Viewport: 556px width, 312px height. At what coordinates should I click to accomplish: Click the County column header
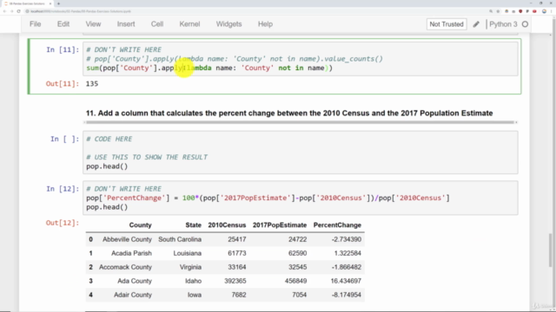tap(140, 225)
